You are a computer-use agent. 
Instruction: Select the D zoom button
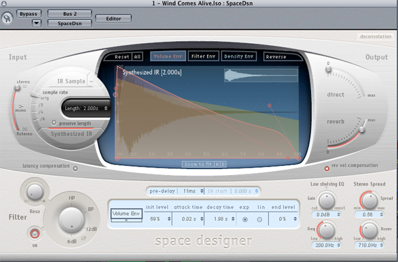[223, 164]
